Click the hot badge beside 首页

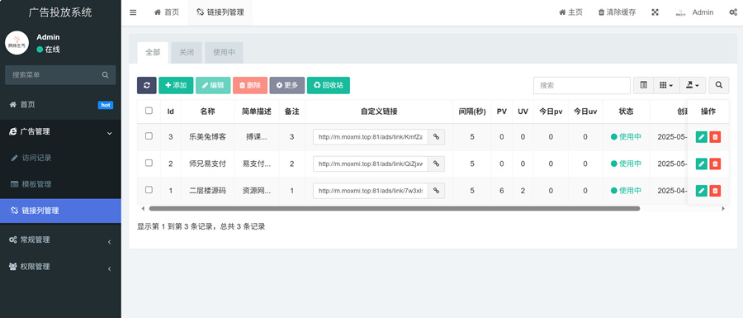(x=106, y=105)
